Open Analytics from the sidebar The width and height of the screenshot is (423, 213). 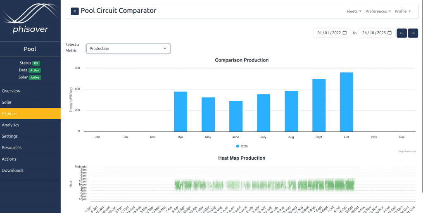tap(10, 125)
